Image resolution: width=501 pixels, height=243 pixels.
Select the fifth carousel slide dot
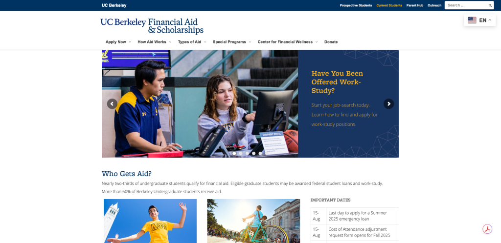pyautogui.click(x=260, y=153)
